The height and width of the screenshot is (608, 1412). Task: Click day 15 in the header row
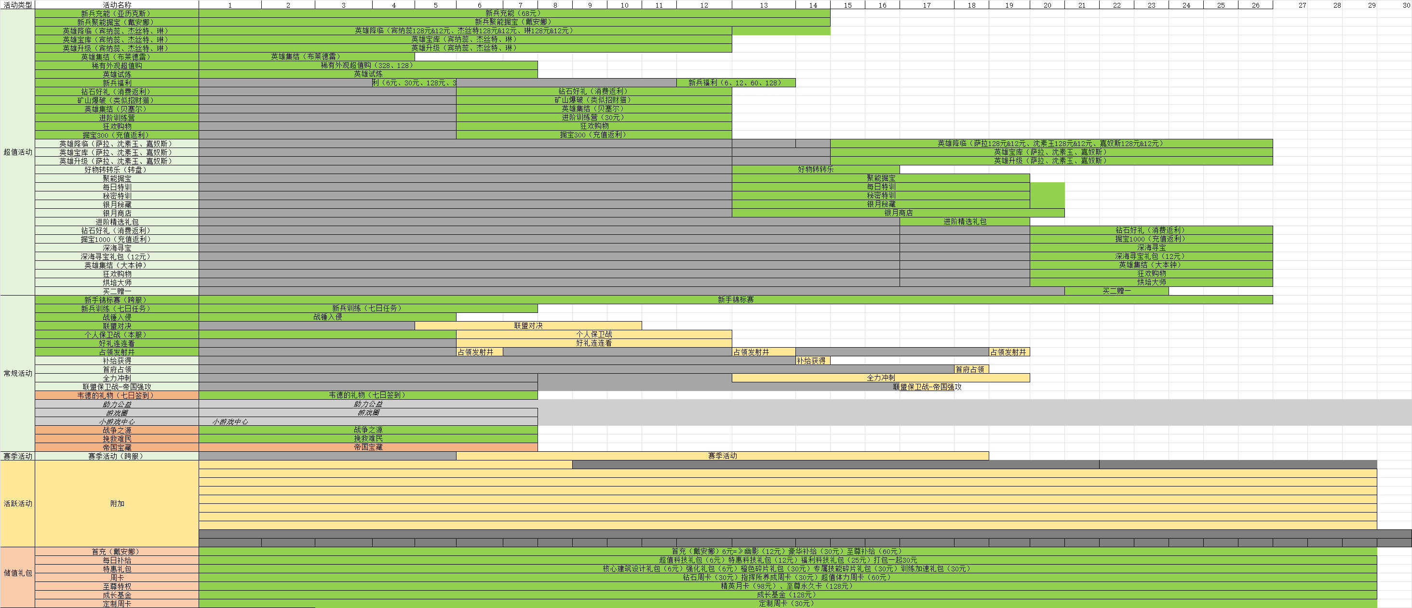[x=847, y=5]
